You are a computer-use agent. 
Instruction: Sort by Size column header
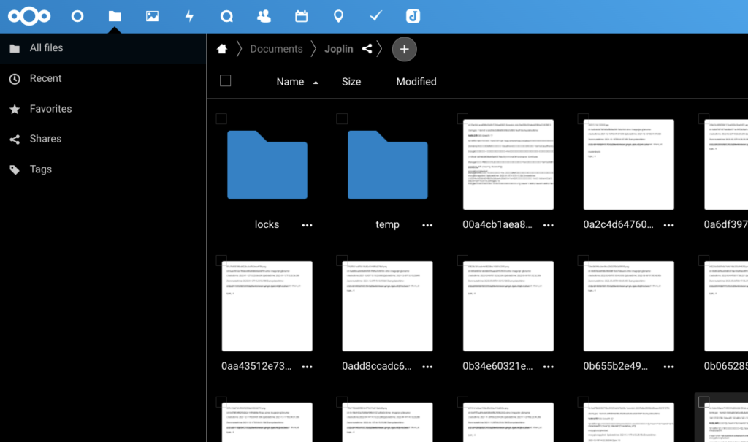pos(351,82)
